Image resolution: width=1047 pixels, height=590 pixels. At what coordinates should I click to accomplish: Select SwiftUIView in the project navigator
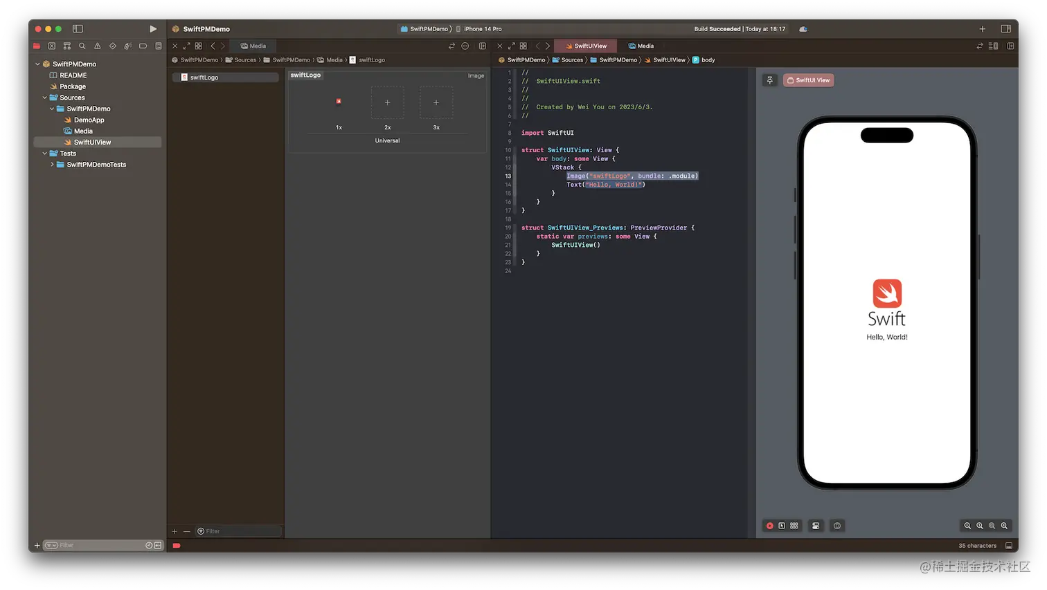(98, 142)
